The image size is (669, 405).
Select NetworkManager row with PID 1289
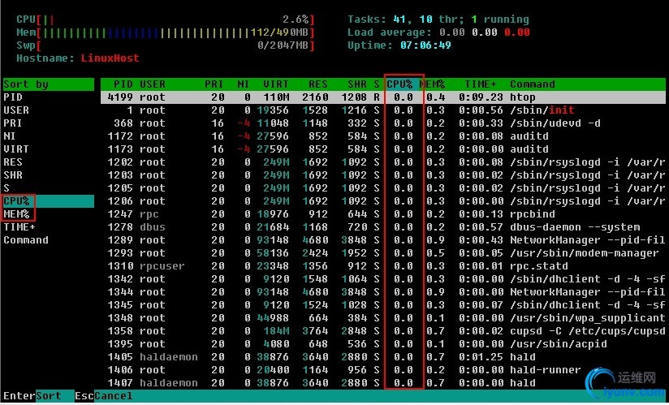click(382, 240)
